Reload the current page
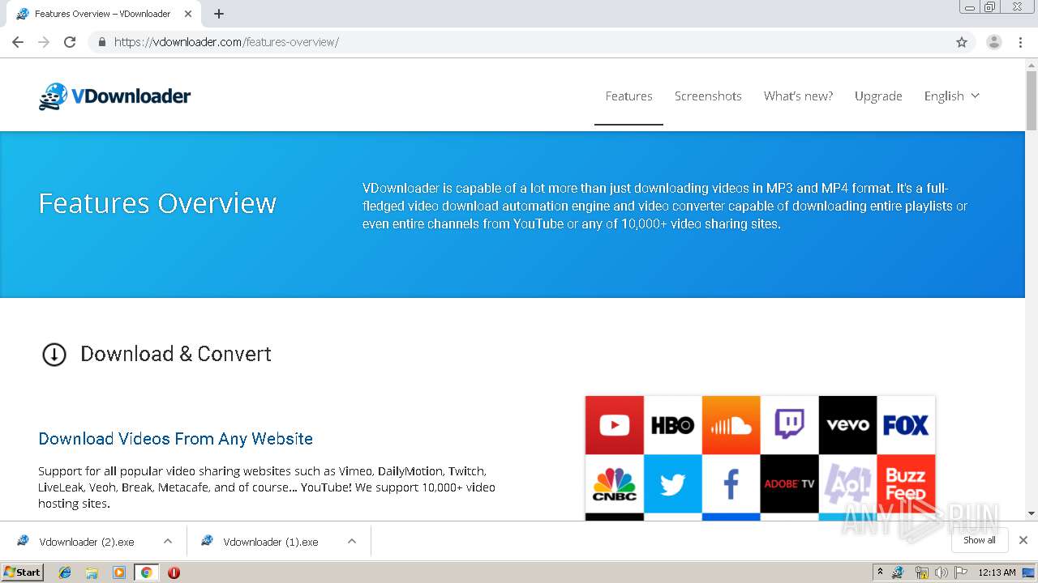The height and width of the screenshot is (583, 1038). pyautogui.click(x=70, y=42)
